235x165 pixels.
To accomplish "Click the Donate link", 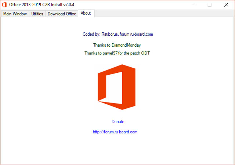I will pos(118,122).
